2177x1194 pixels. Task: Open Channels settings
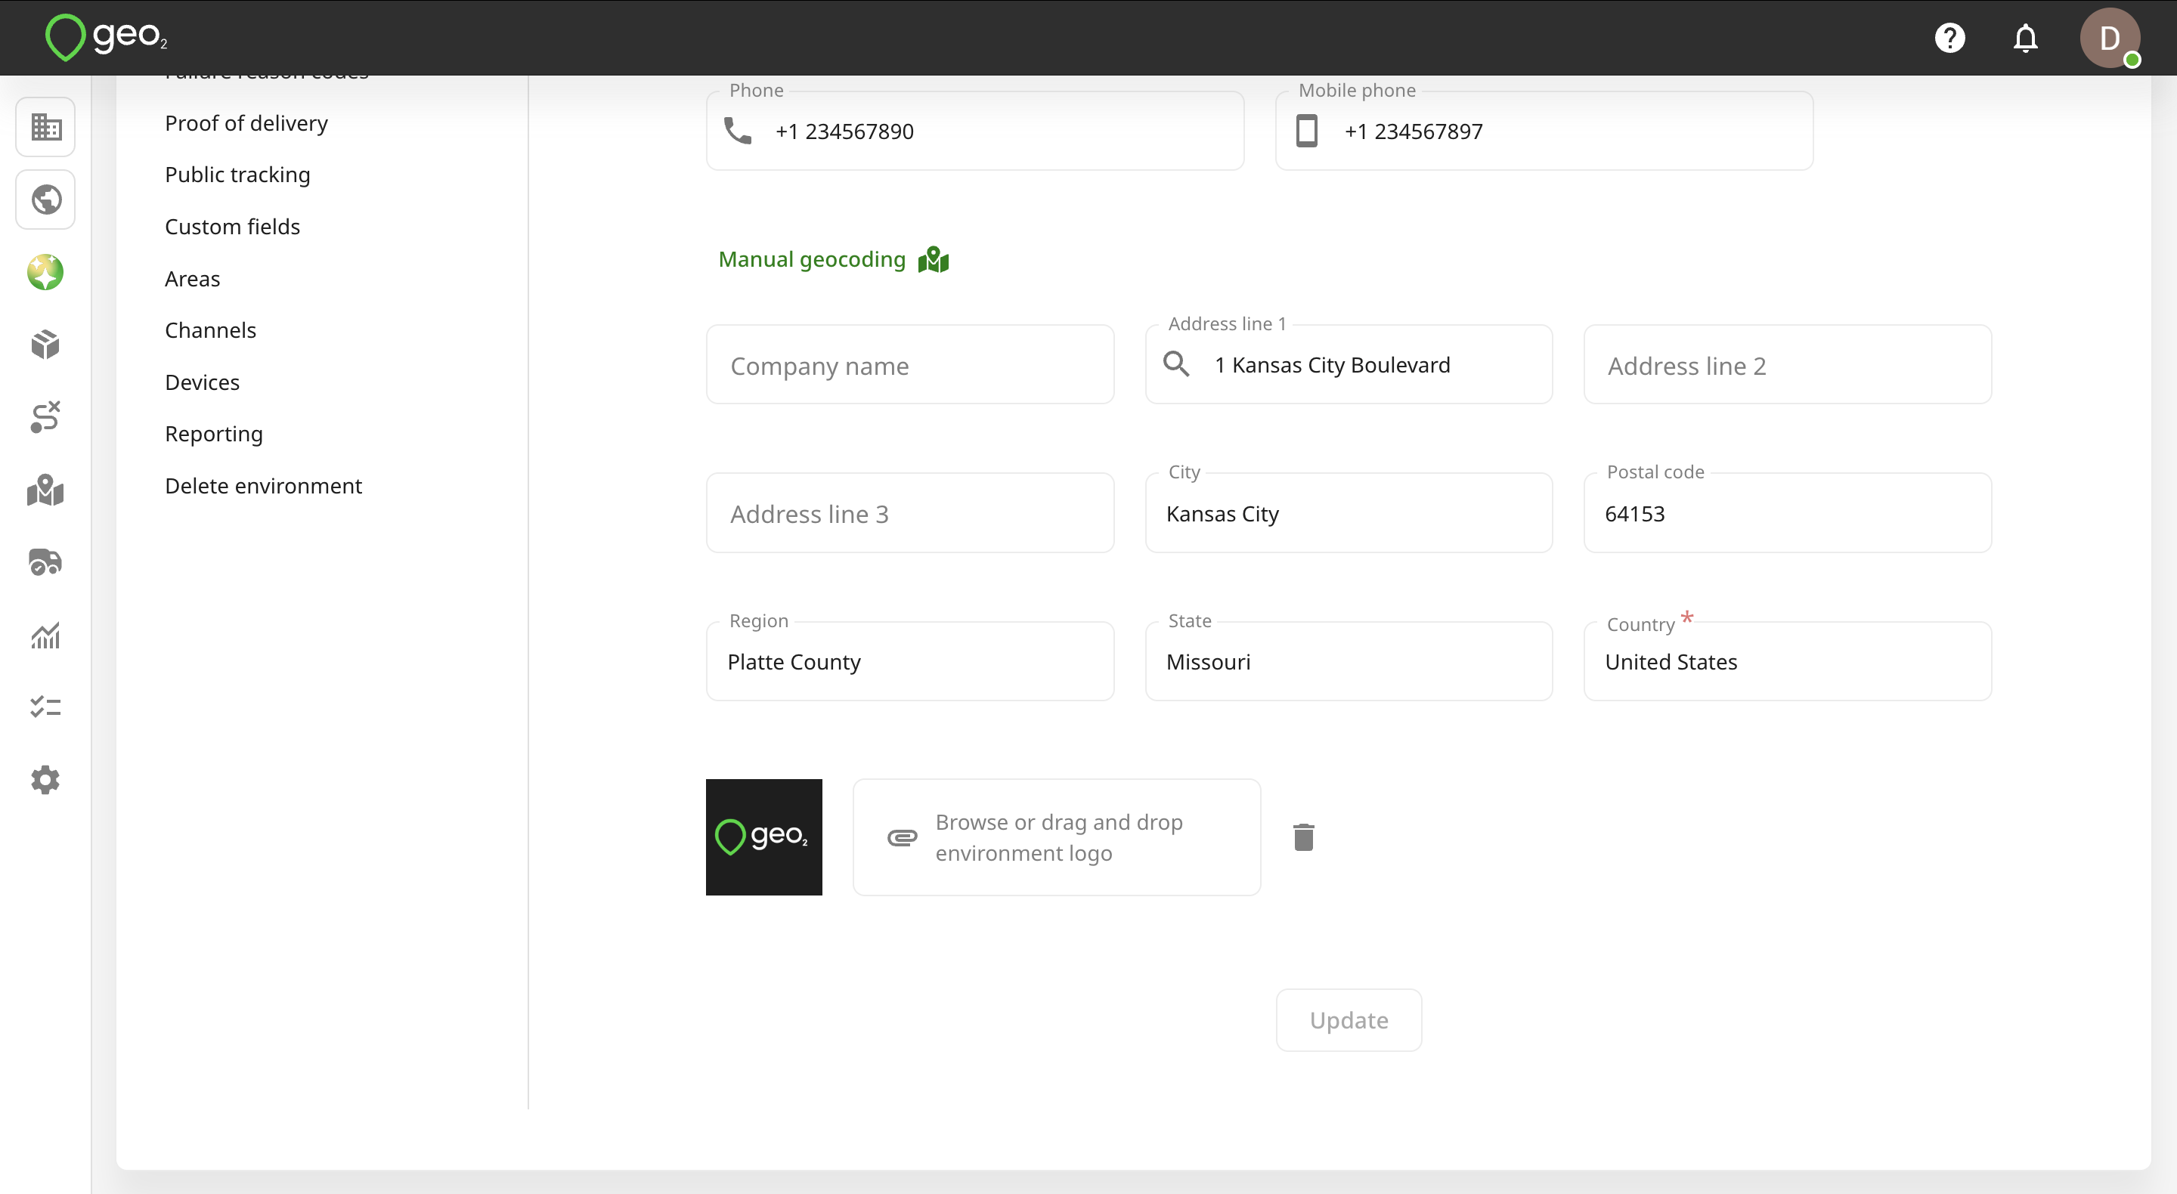[x=210, y=330]
